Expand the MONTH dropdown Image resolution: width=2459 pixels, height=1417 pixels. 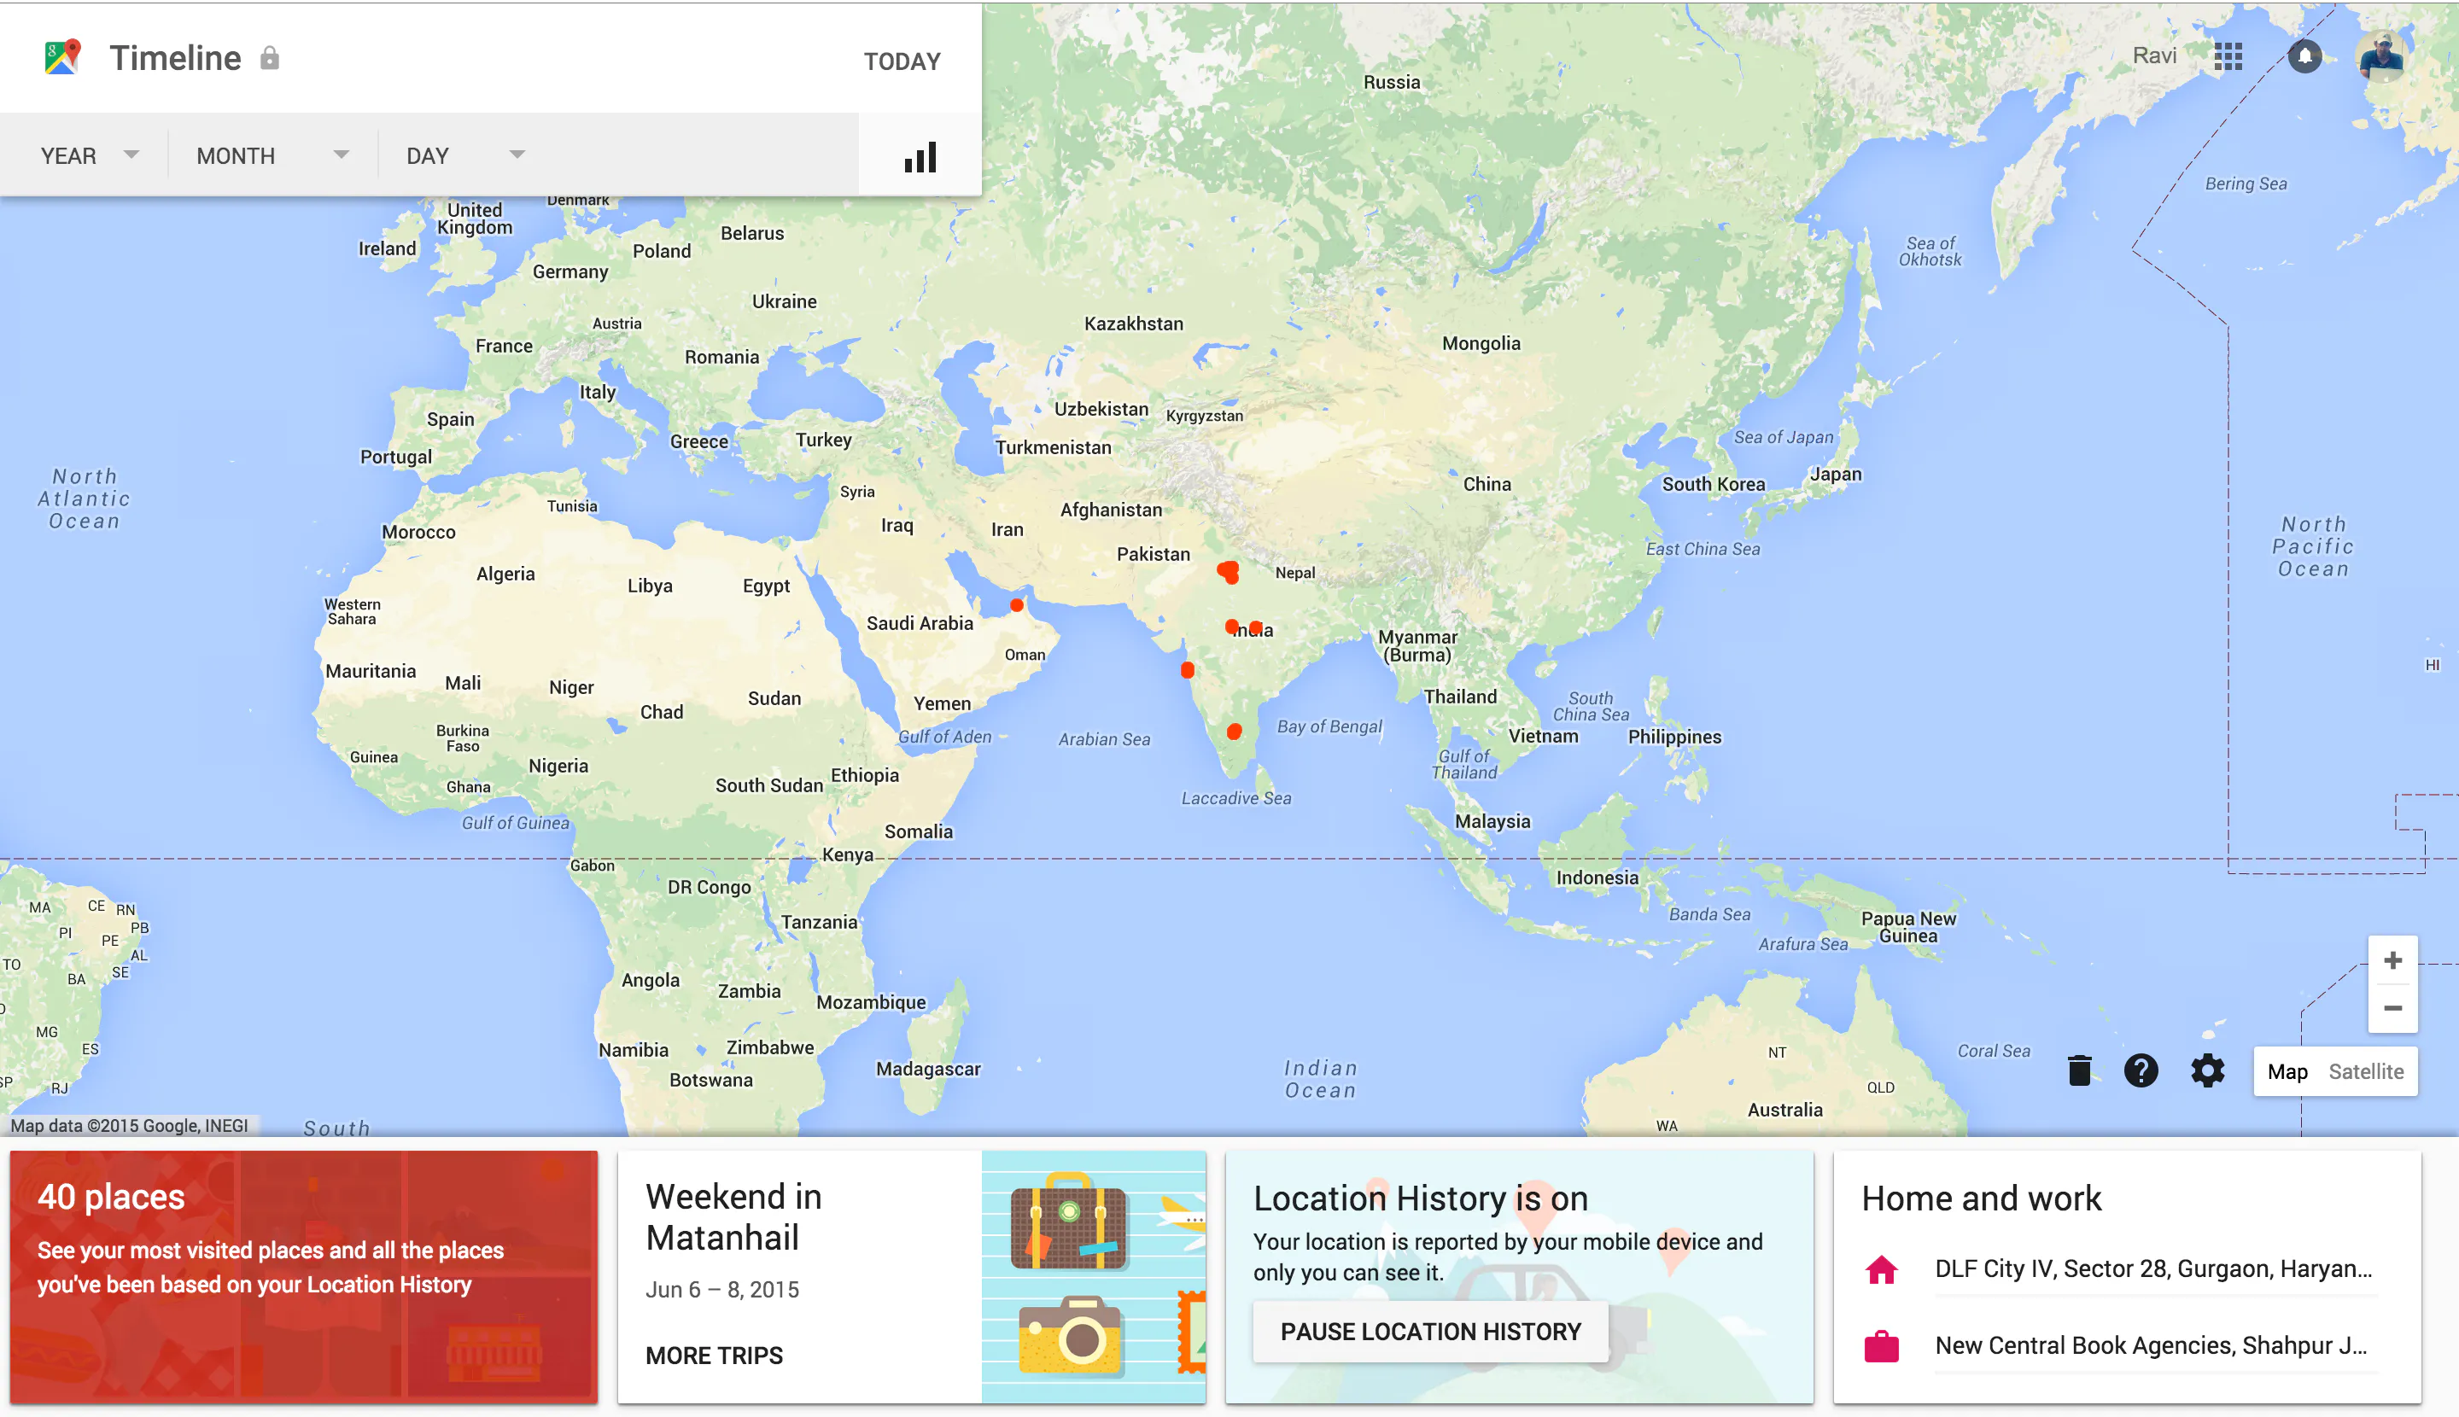click(x=272, y=155)
